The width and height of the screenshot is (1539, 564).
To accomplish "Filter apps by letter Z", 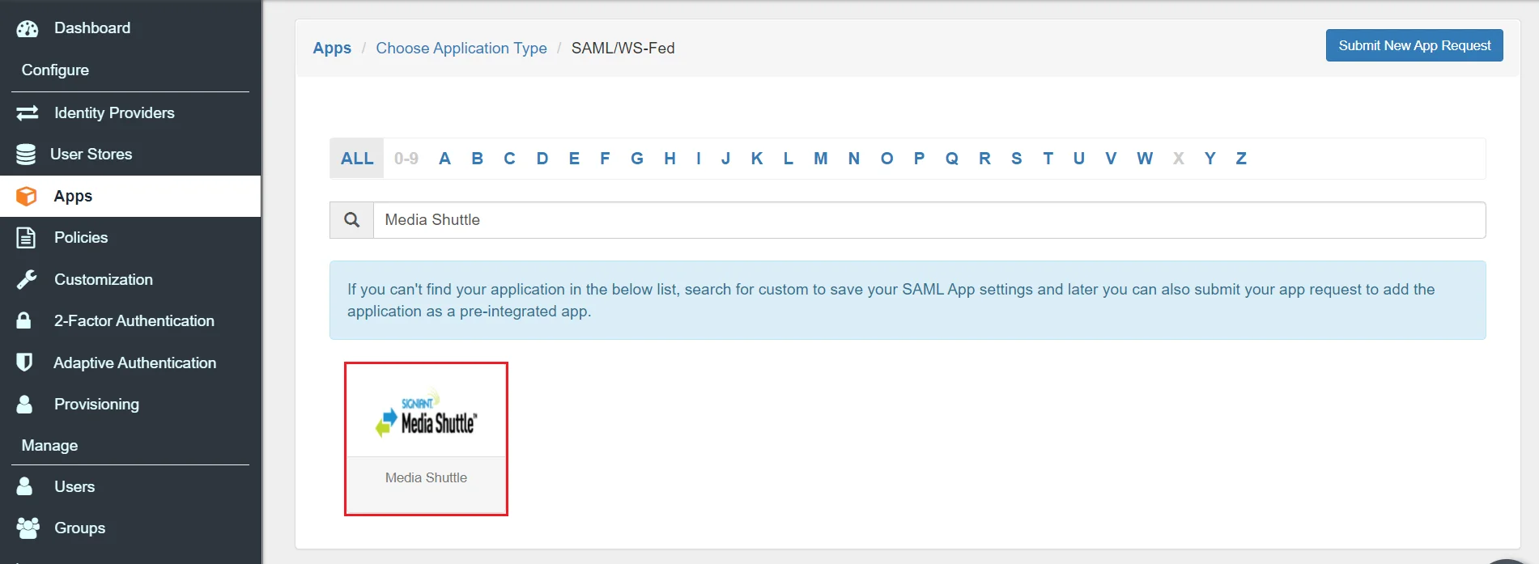I will pos(1241,159).
